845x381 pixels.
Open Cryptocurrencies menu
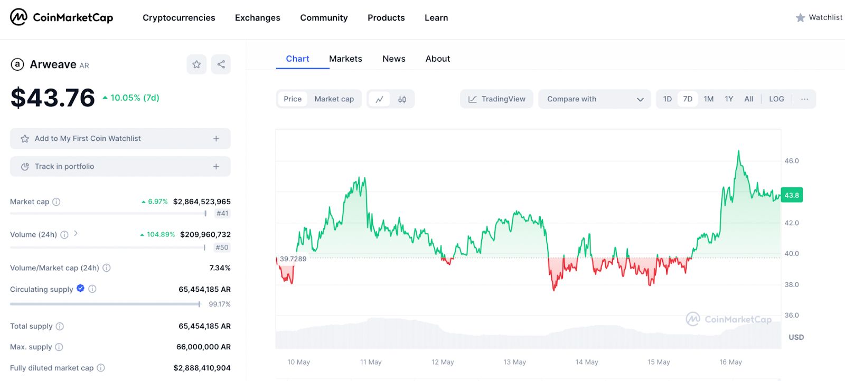(179, 18)
